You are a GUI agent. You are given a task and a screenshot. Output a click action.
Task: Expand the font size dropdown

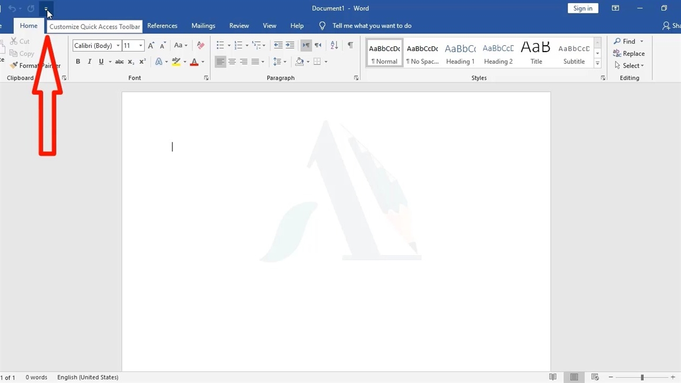pyautogui.click(x=140, y=46)
